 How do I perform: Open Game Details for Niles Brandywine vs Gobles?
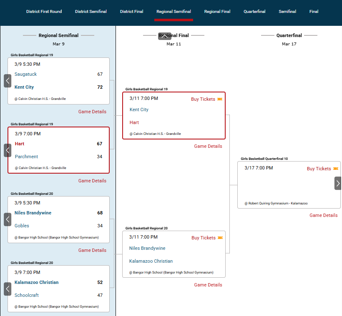pos(92,250)
